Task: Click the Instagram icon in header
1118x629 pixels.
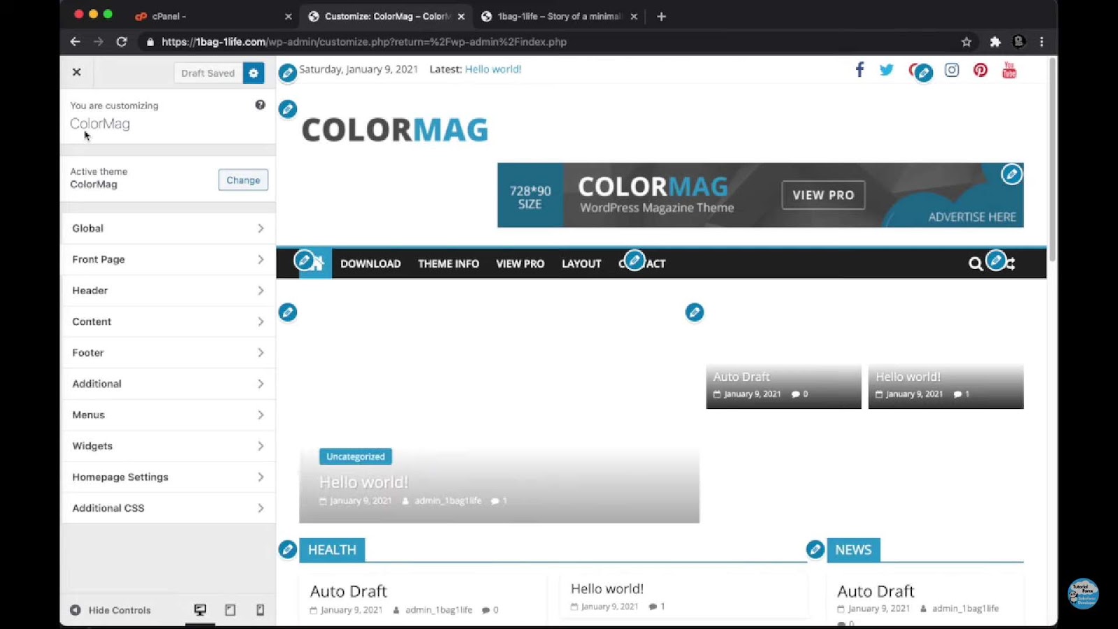Action: [x=952, y=70]
